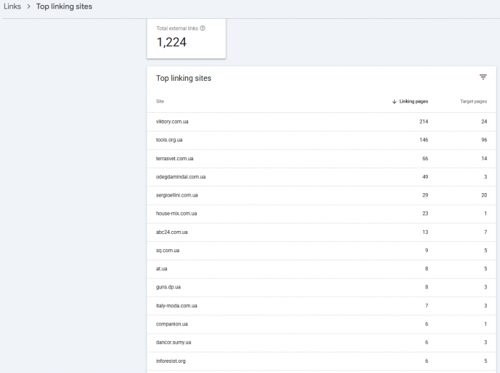Sort by Target pages column header
Viewport: 500px width, 373px height.
[x=473, y=101]
